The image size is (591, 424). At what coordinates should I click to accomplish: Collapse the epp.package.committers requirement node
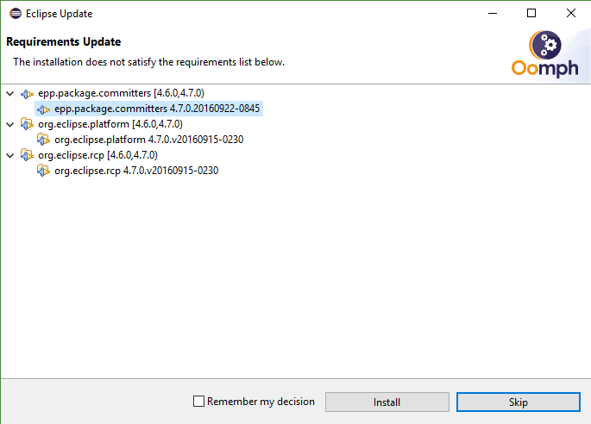[x=10, y=93]
